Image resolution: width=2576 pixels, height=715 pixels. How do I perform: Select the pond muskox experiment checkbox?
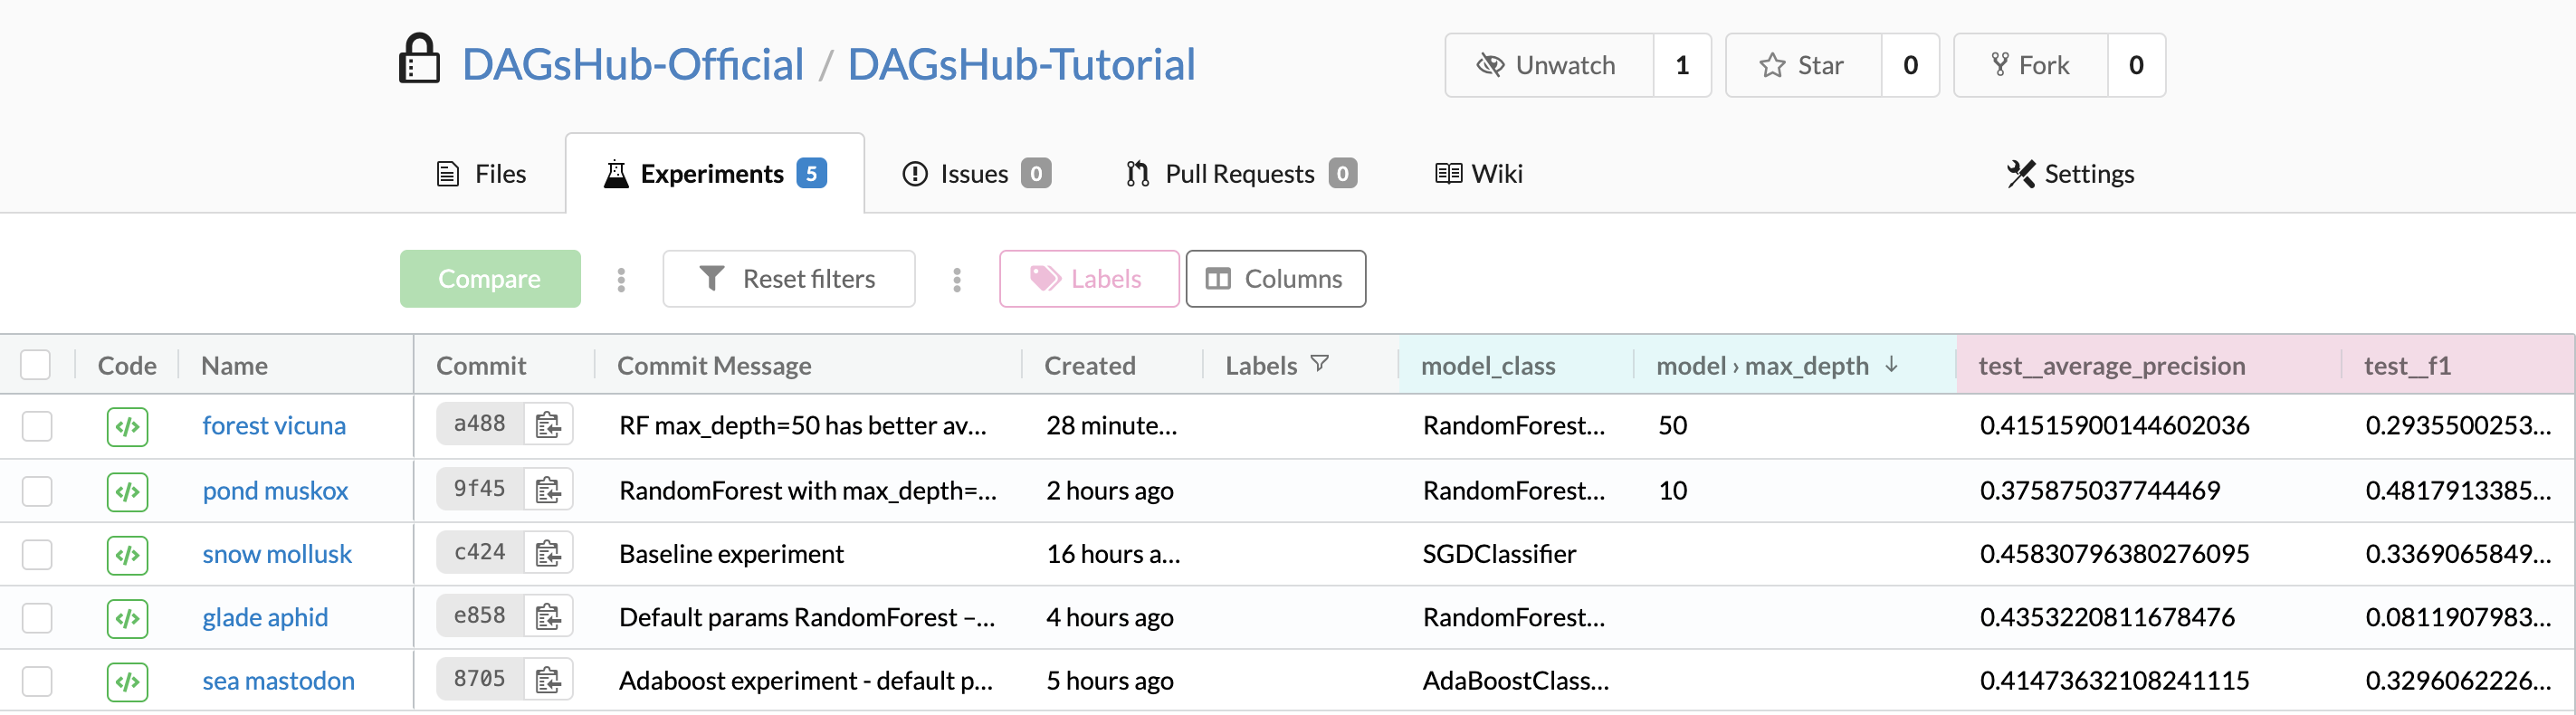[x=37, y=491]
